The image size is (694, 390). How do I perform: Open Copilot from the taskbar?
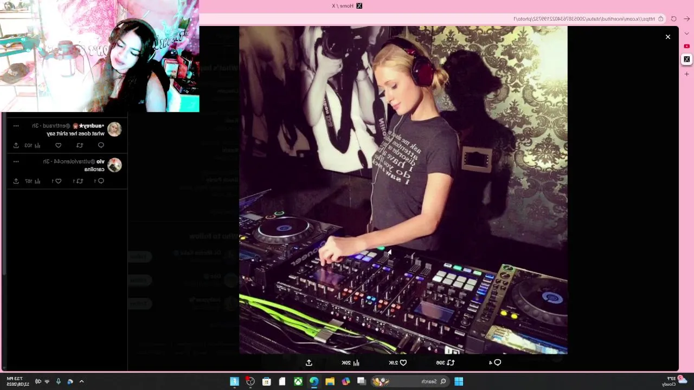point(346,381)
